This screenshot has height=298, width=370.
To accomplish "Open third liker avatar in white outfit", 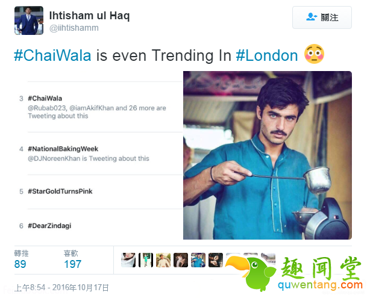I will (x=163, y=260).
